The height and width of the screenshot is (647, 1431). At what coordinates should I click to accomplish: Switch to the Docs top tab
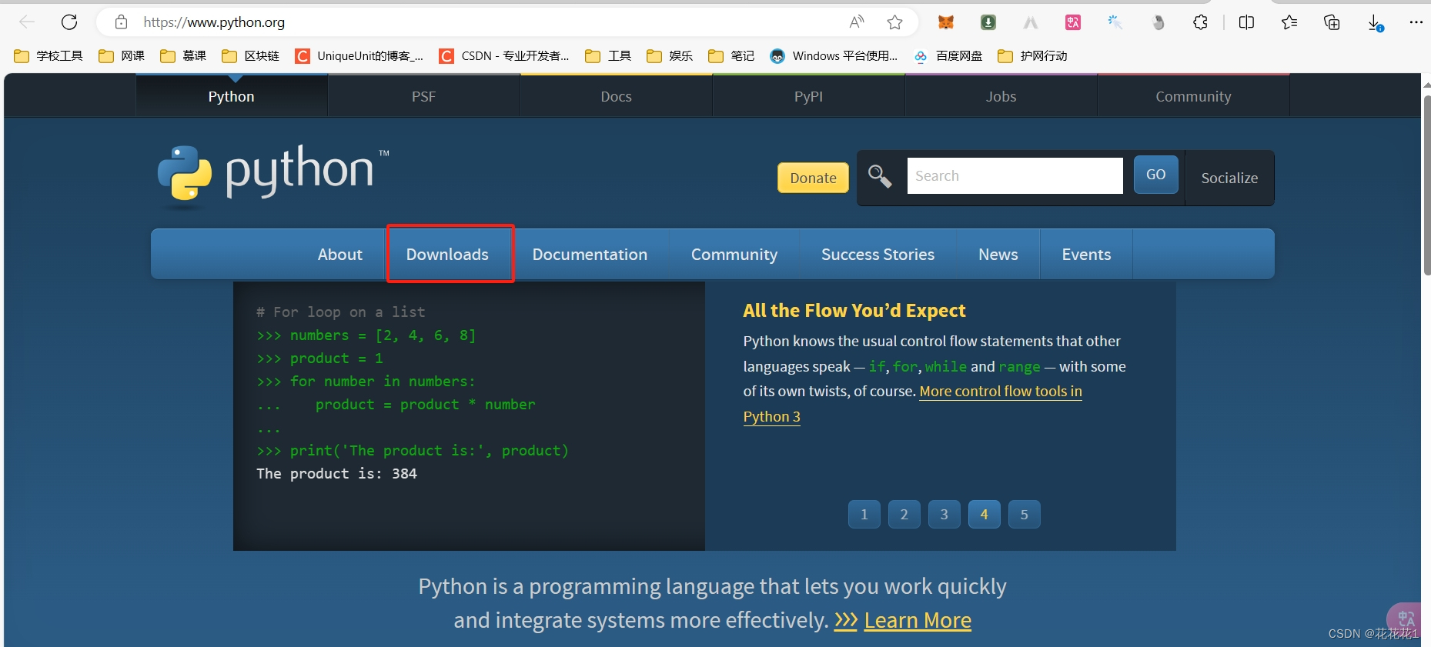point(617,96)
